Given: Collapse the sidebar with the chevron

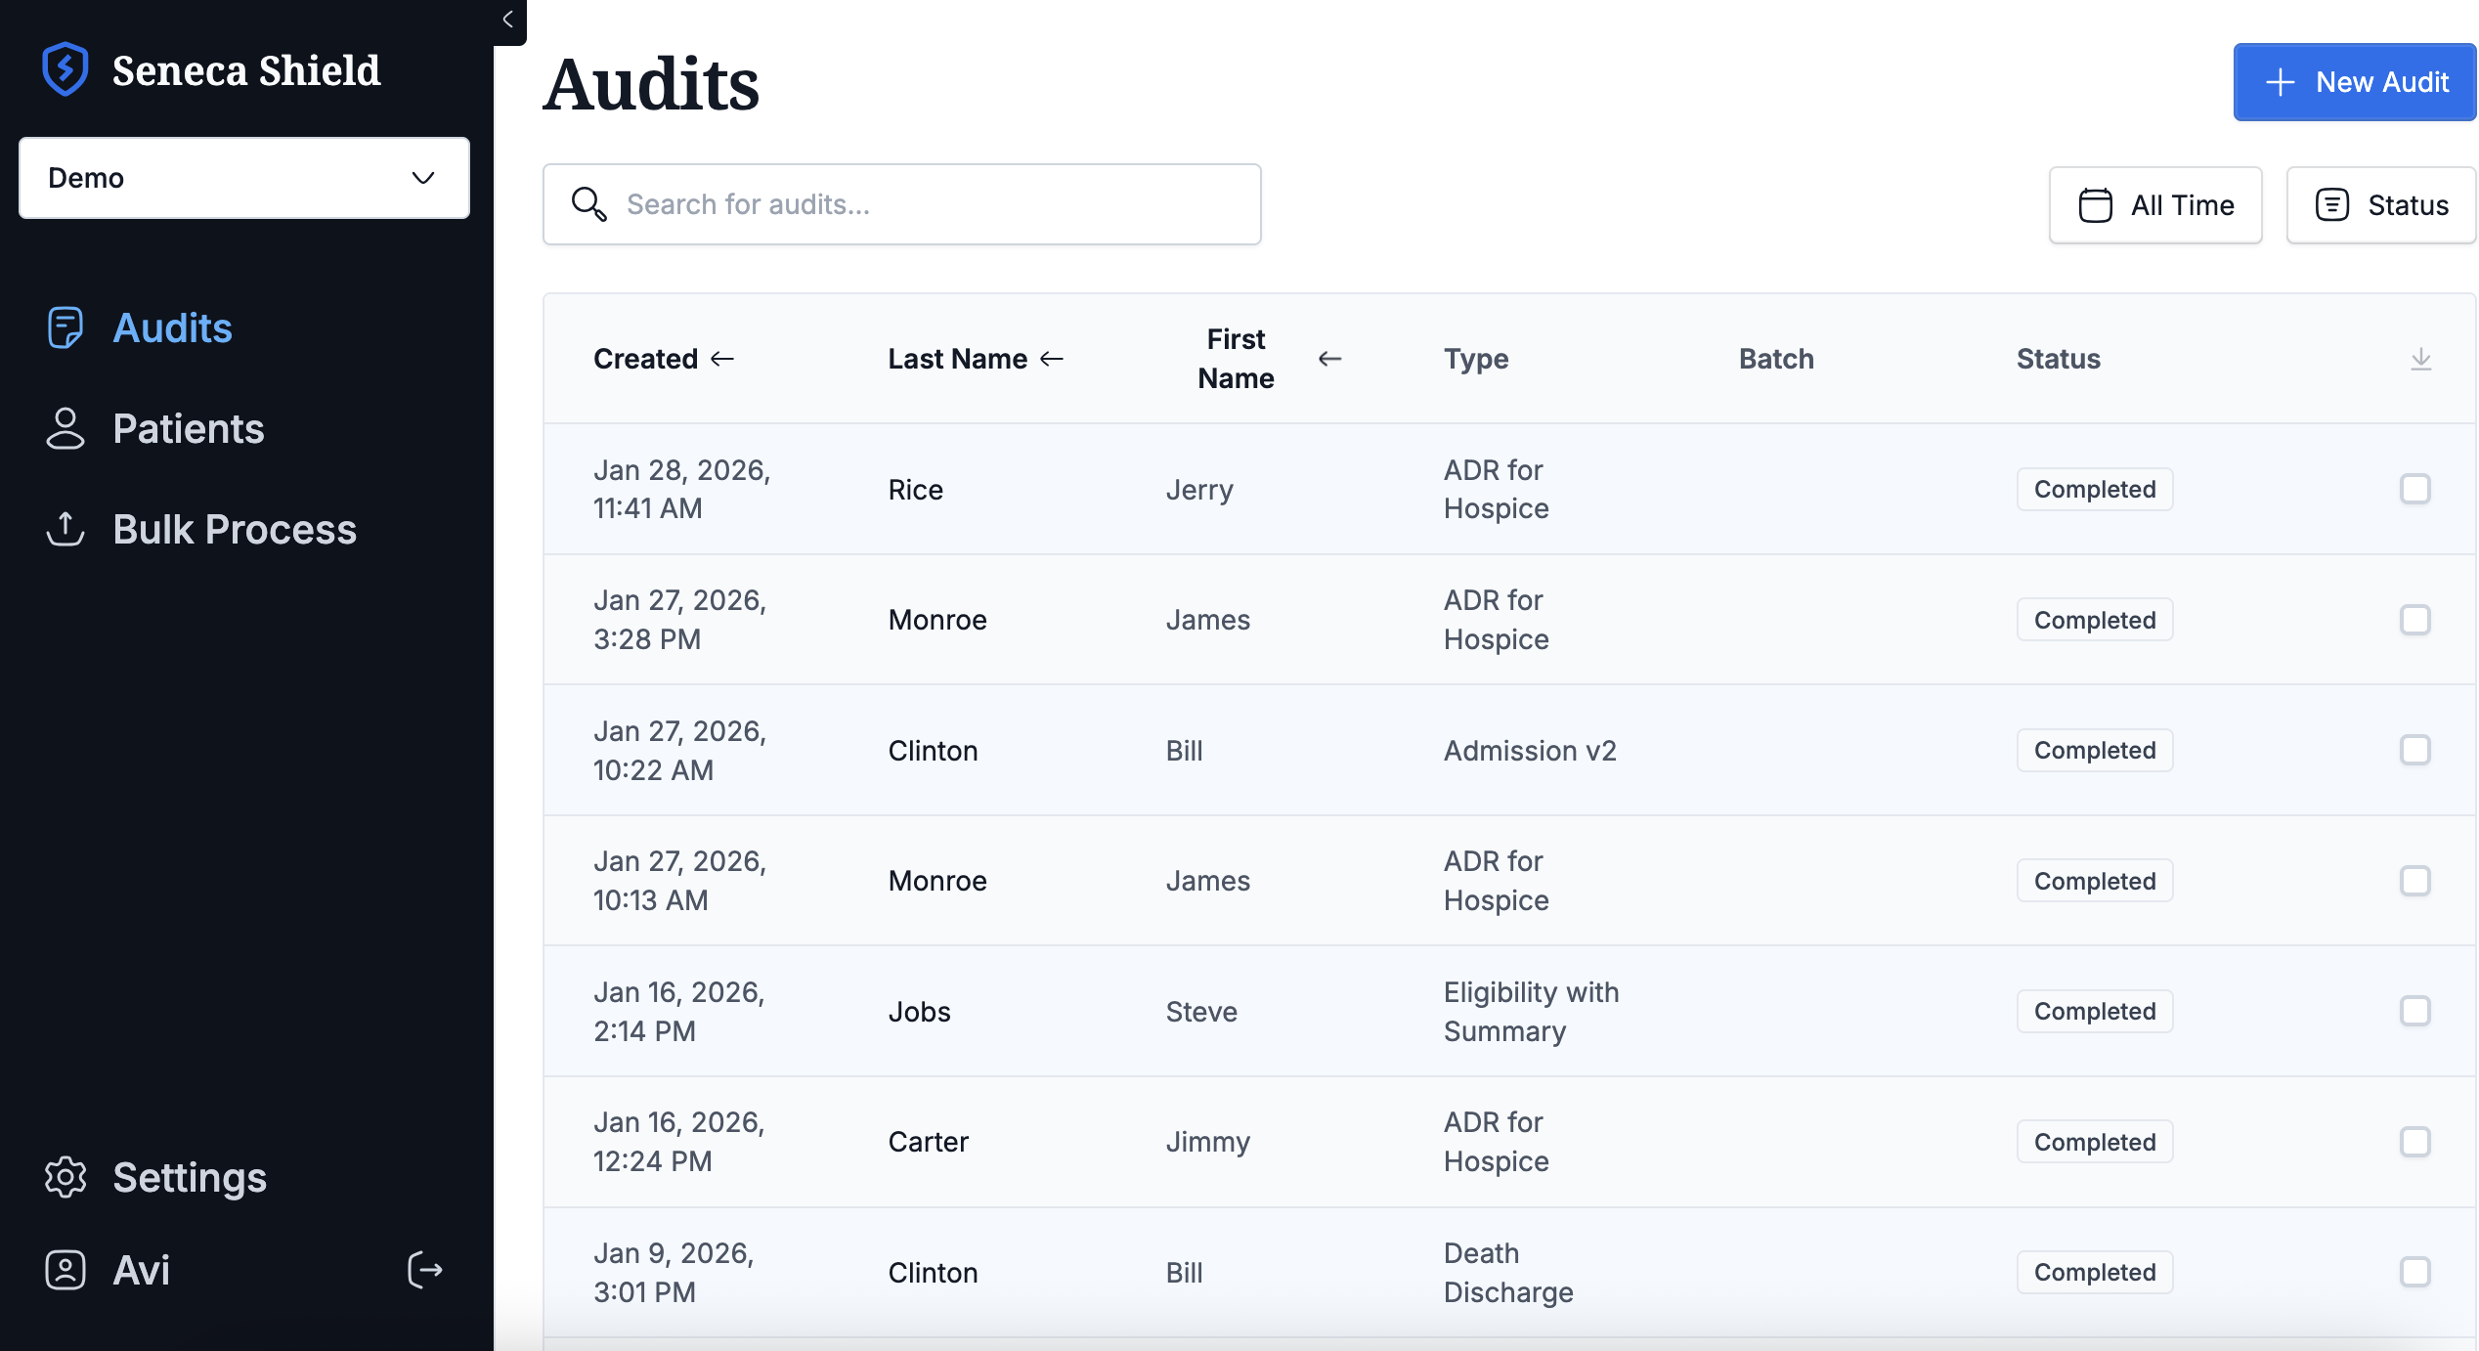Looking at the screenshot, I should click(506, 19).
